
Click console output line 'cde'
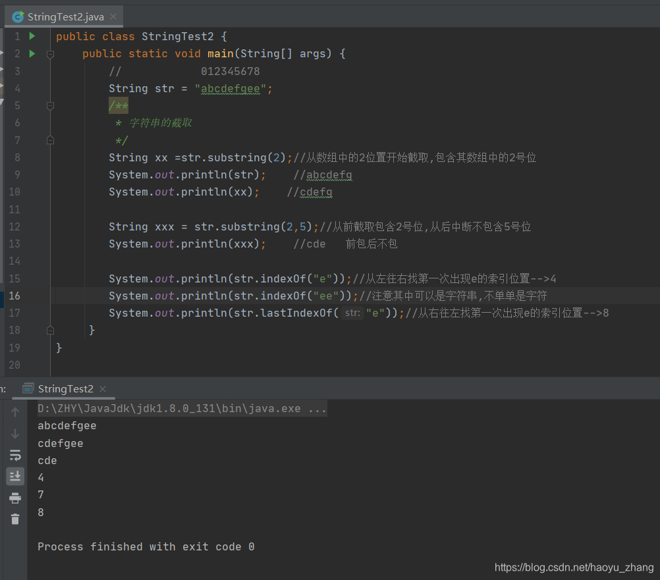47,461
